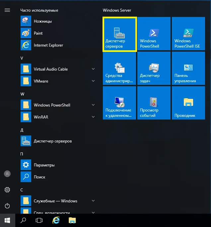Select the VMware folder icon
Screen dimensions: 211x227
pos(26,81)
